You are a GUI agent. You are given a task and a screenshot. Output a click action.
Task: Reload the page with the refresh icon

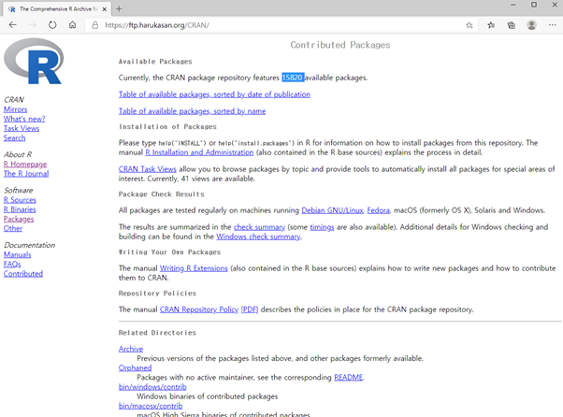point(52,25)
